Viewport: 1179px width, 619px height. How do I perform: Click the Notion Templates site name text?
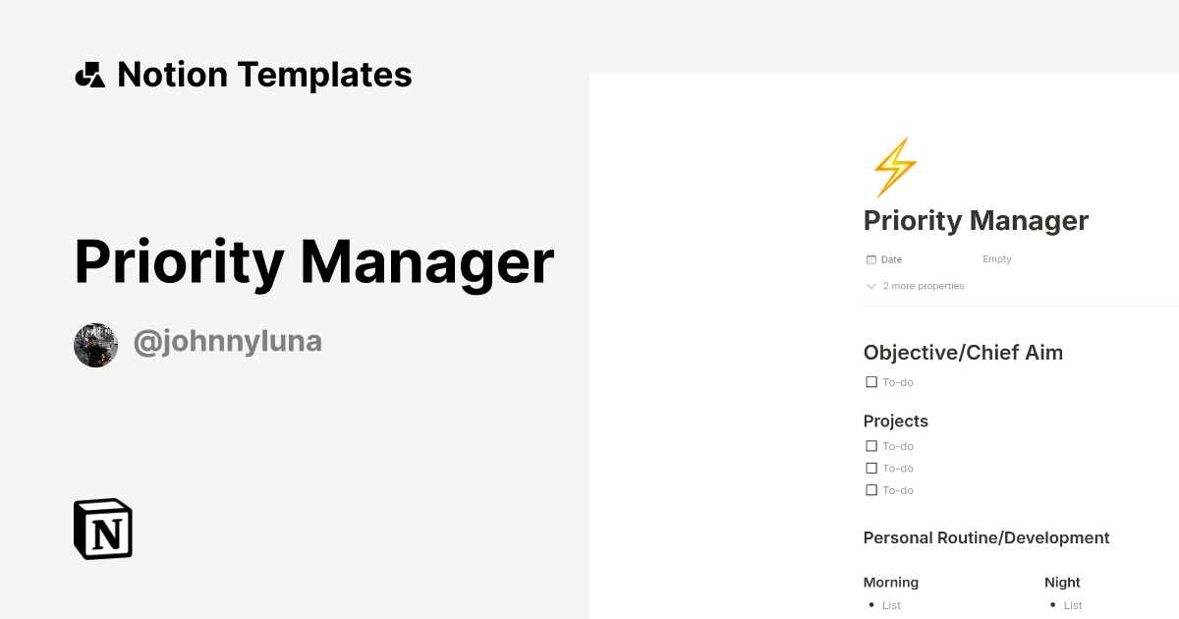[265, 74]
